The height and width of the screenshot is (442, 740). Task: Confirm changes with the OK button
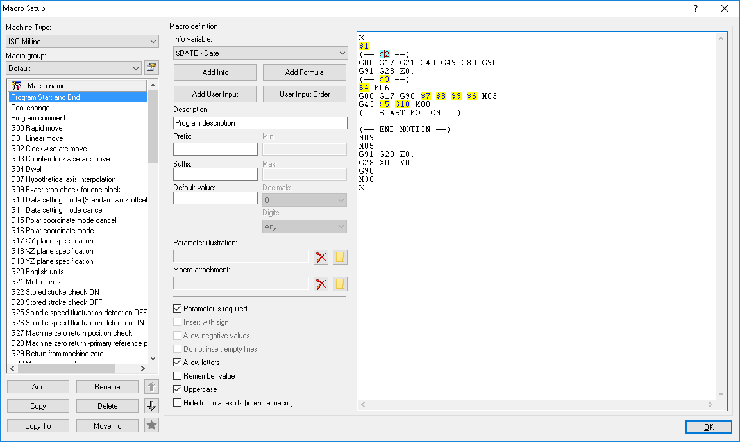point(709,427)
